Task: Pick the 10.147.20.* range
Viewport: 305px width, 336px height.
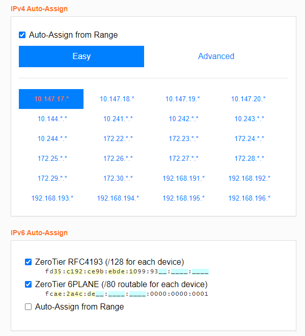Action: (x=248, y=99)
